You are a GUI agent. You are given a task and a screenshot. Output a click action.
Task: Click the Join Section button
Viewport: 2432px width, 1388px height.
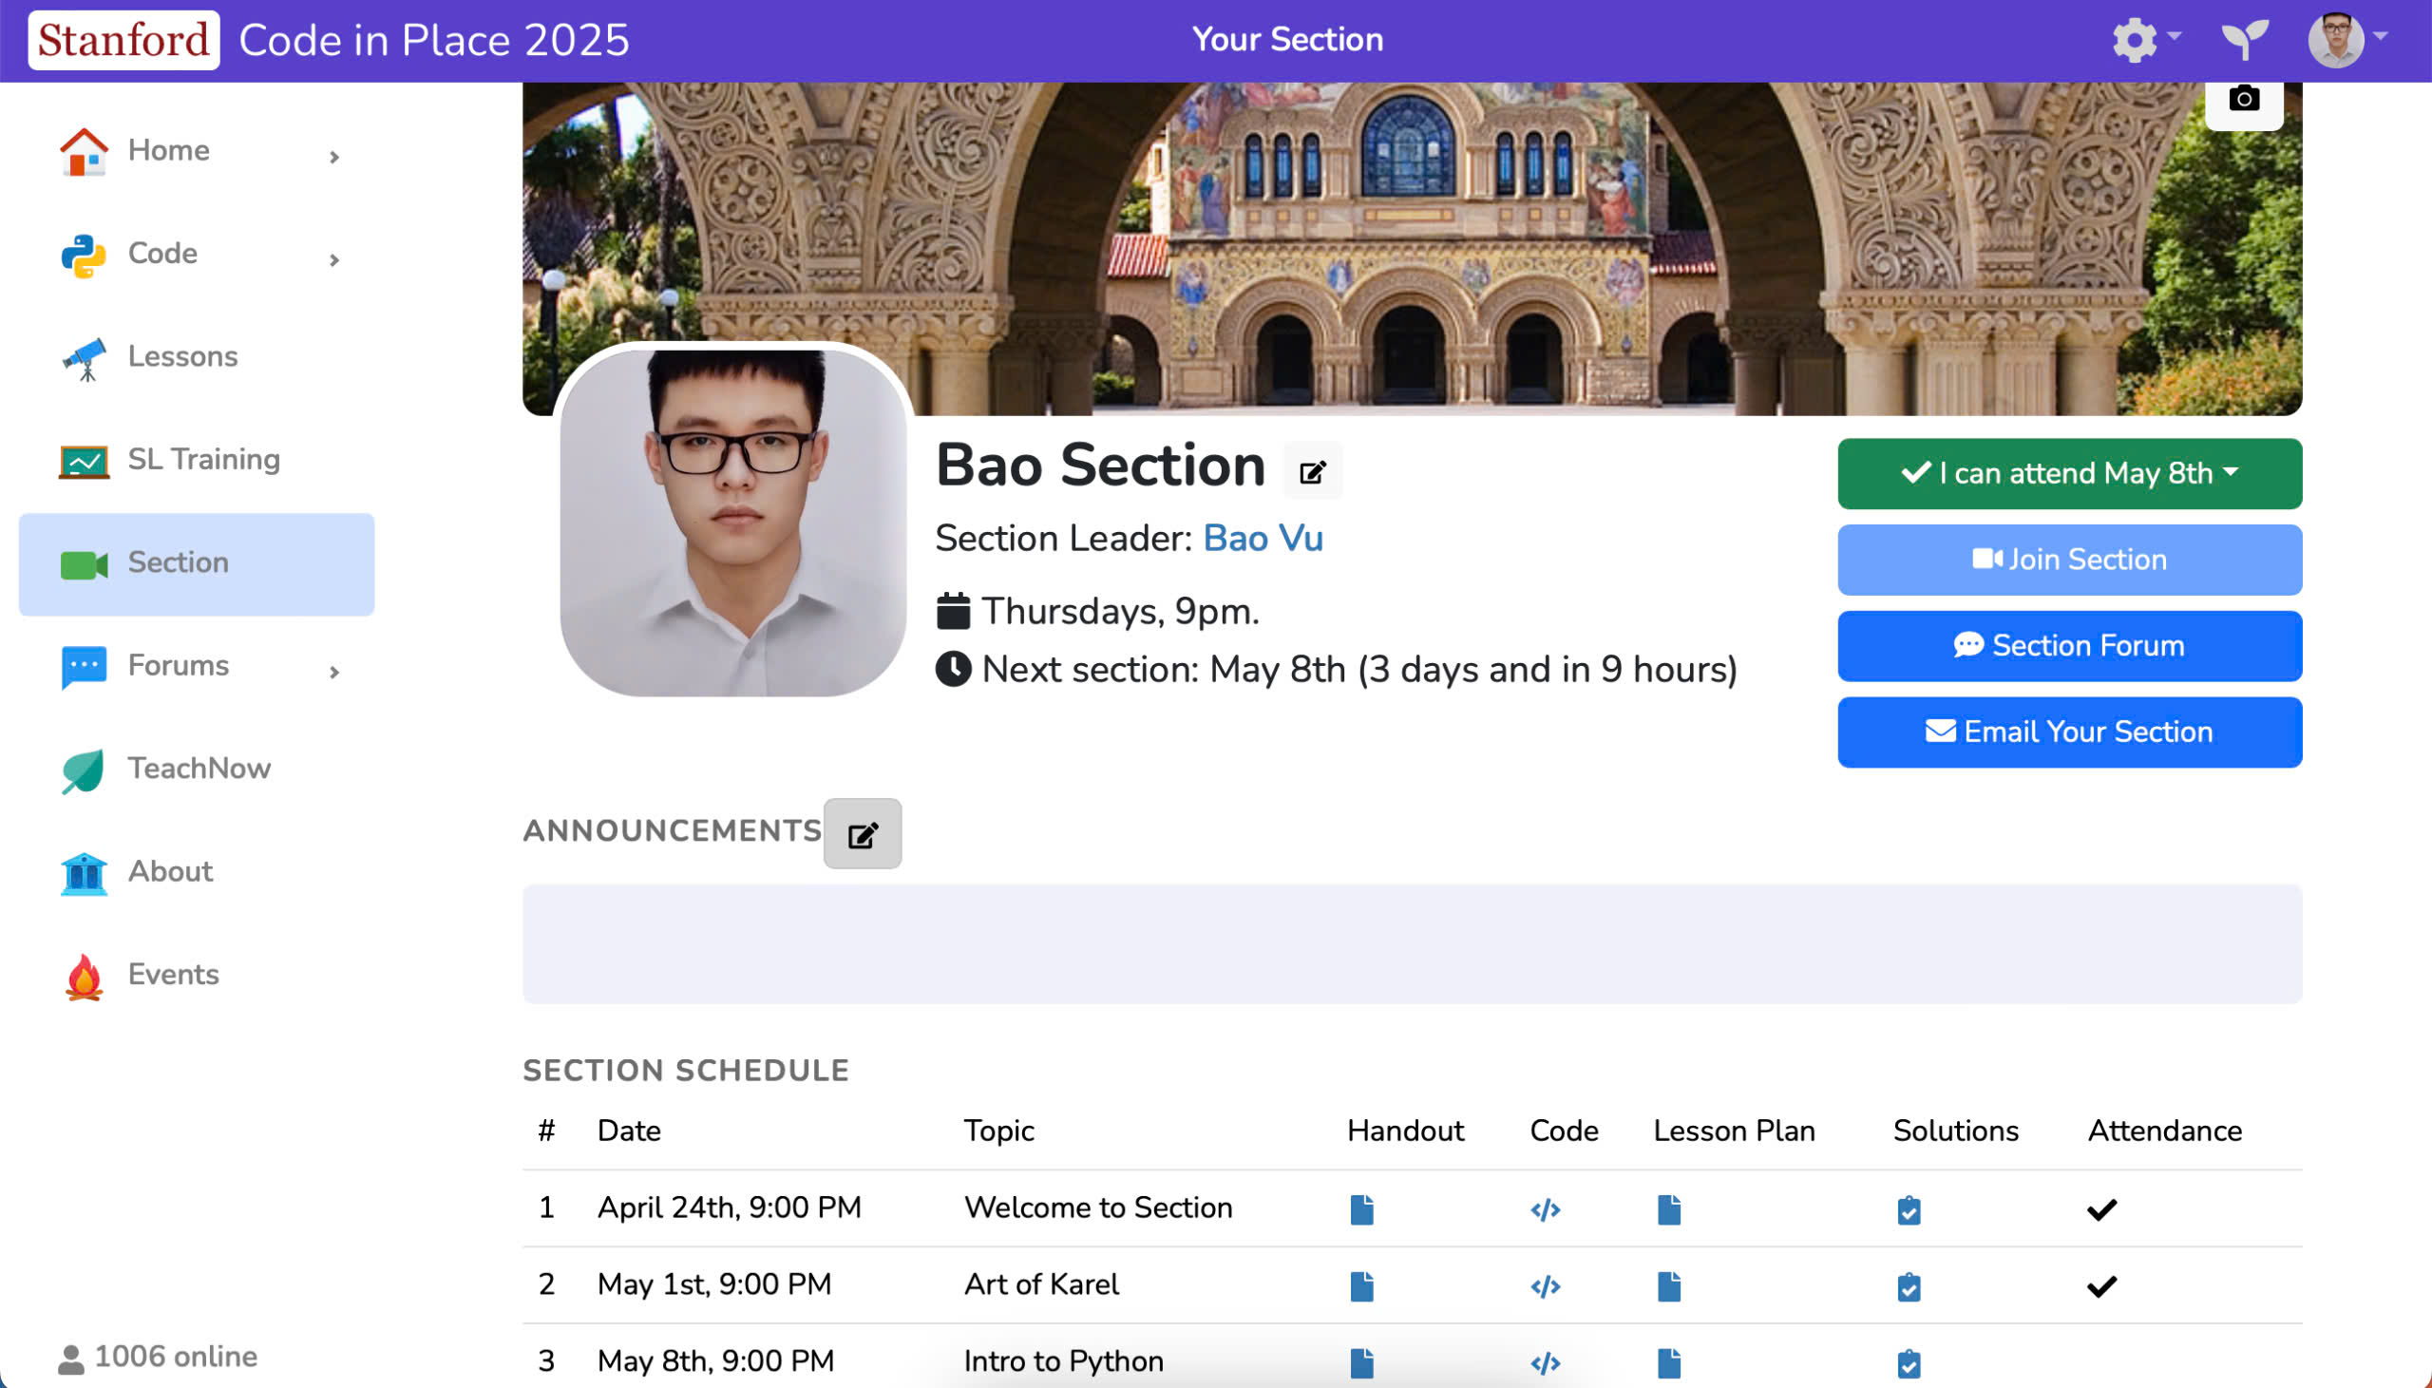[2069, 560]
